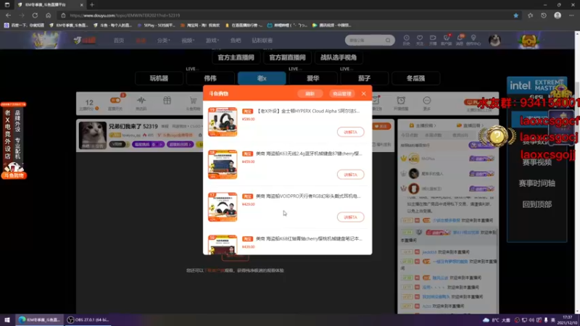Open the 更多 ellipsis icon in toolbar
Screen dimensions: 580x326
427,102
